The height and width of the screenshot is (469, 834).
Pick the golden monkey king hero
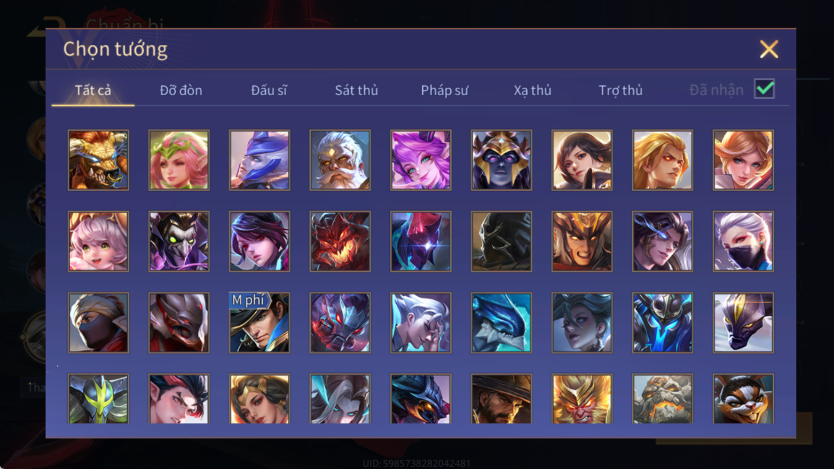tap(582, 399)
